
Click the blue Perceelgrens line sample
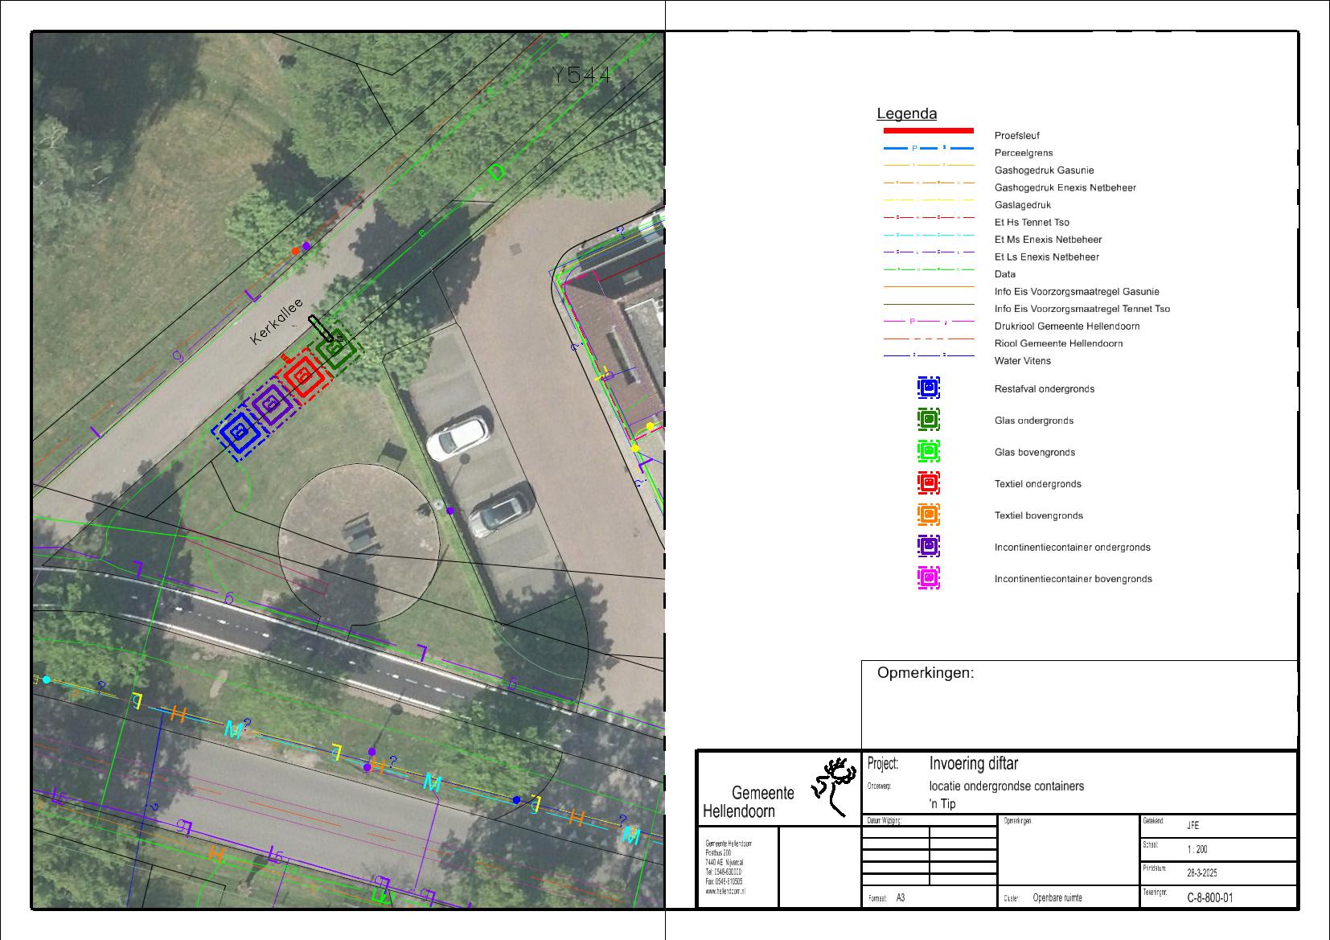click(928, 149)
